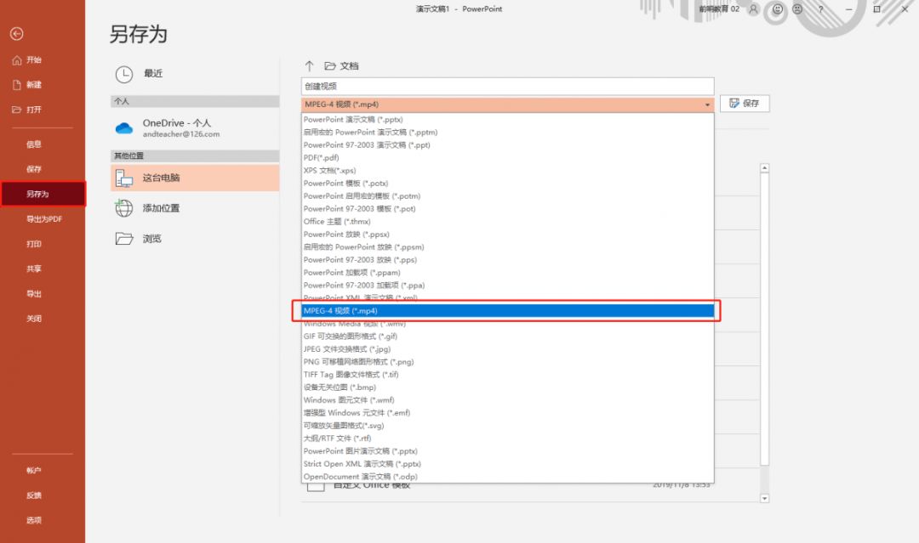Viewport: 919px width, 543px height.
Task: Select PowerPoint 加载项 (*.ppam)
Action: coord(507,273)
